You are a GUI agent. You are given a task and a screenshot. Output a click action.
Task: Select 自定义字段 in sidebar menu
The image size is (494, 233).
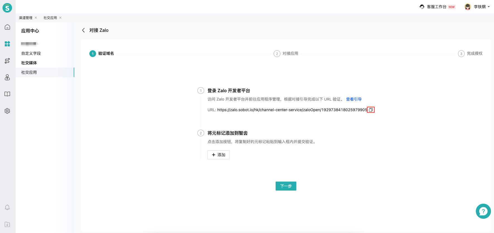[31, 53]
